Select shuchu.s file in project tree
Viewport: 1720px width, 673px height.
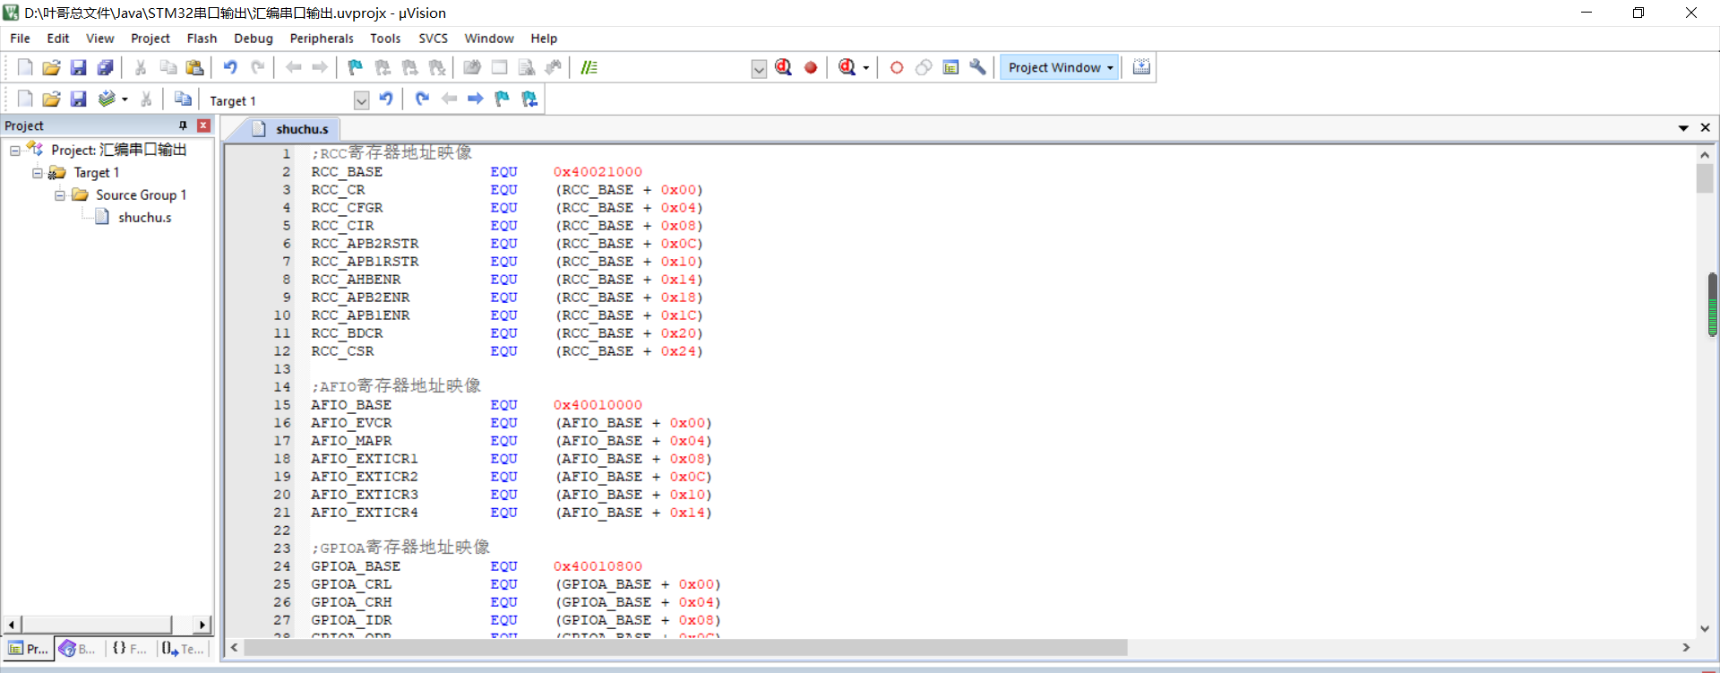point(144,218)
